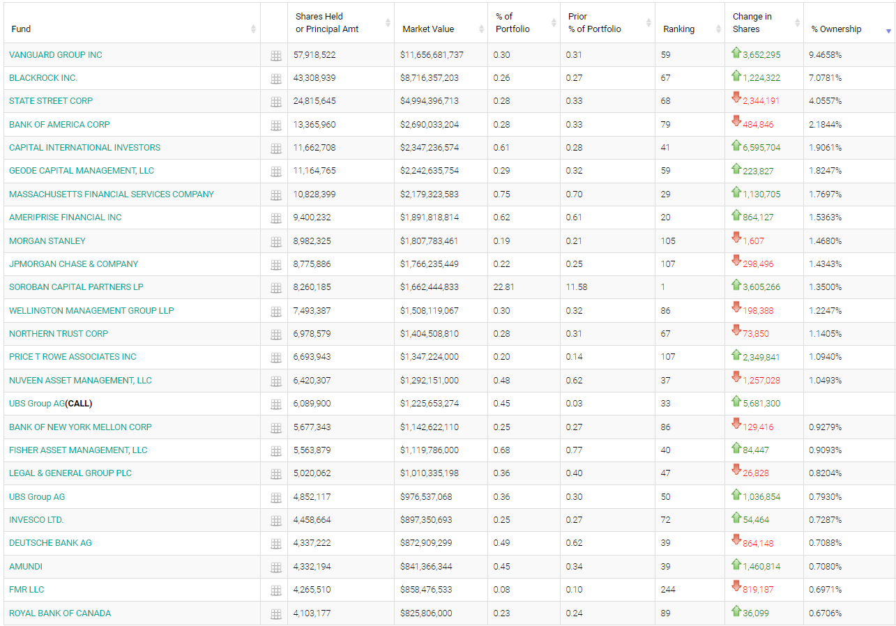Open CAPITAL INTERNATIONAL INVESTORS link
Viewport: 896px width, 626px height.
pyautogui.click(x=84, y=147)
